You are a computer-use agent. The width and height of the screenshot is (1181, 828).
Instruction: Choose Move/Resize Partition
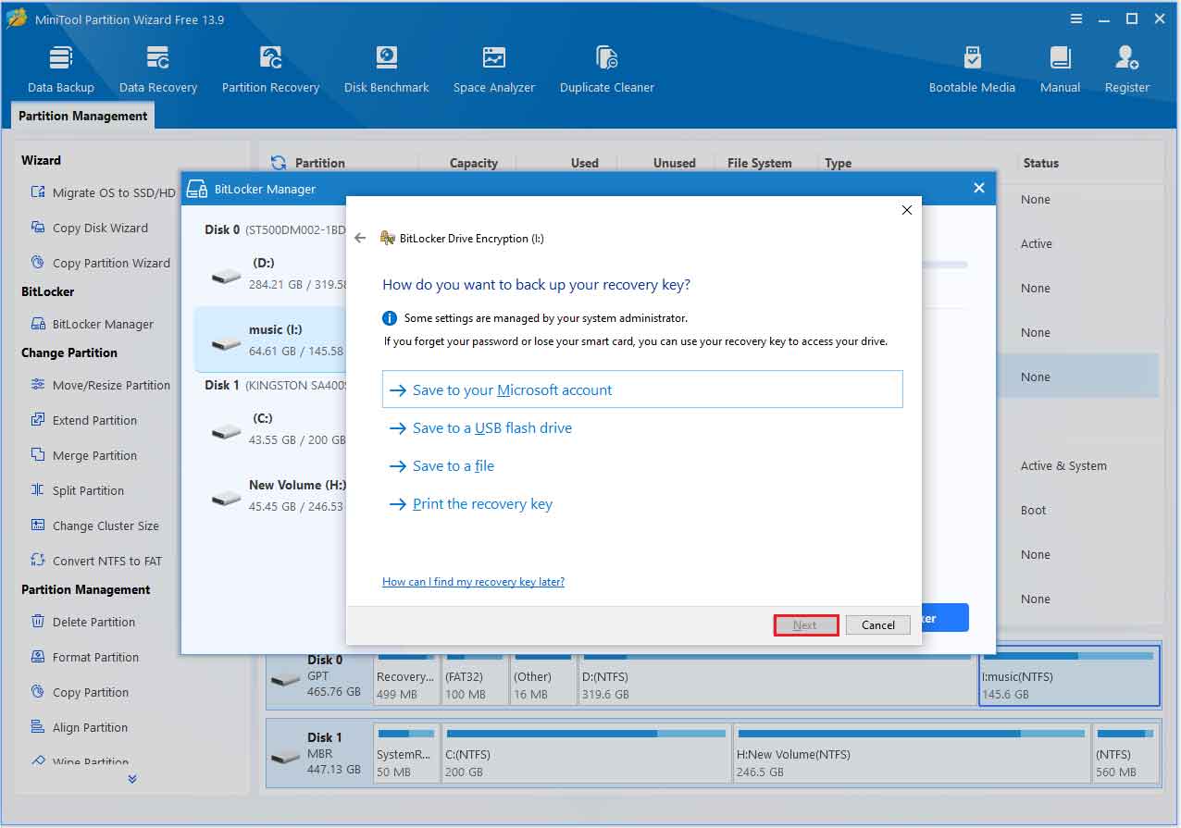(100, 385)
